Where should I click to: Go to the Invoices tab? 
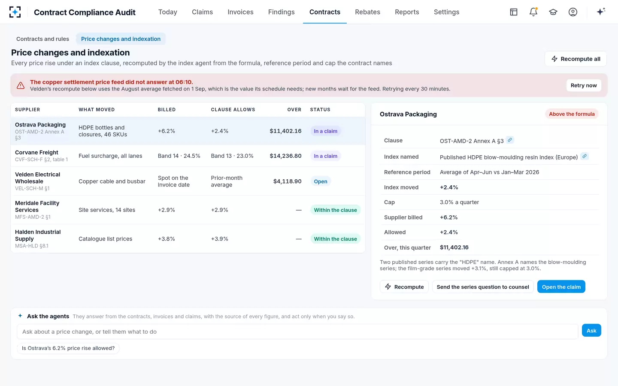pos(240,12)
